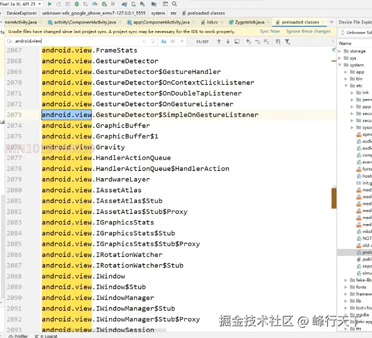
Task: Open the SDK Manager icon
Action: 142,4
